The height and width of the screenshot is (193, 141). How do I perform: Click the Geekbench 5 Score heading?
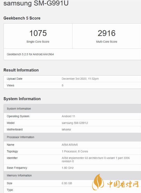[22, 18]
